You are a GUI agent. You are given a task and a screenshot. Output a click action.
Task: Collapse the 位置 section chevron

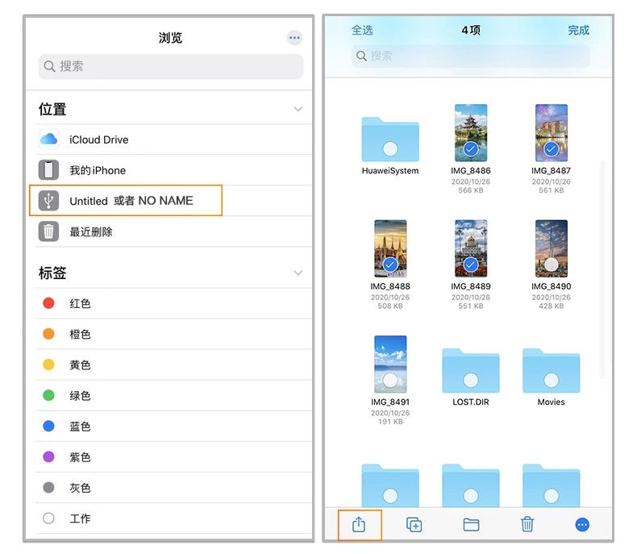pos(298,109)
